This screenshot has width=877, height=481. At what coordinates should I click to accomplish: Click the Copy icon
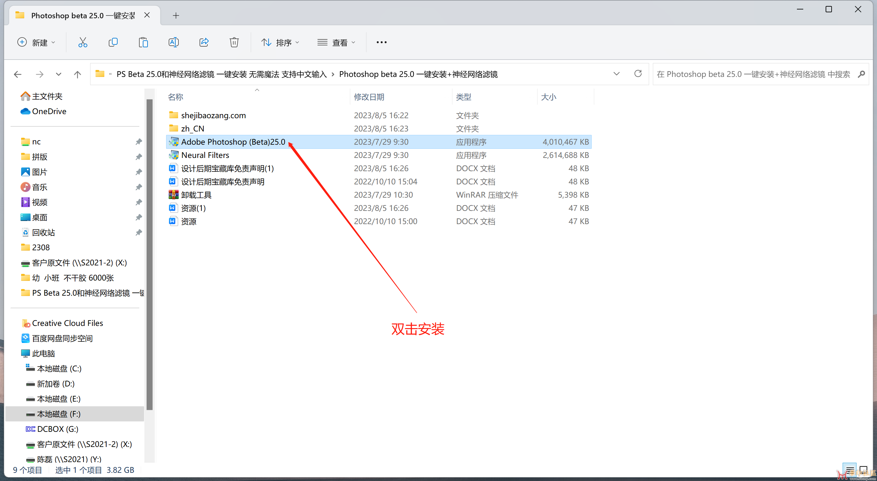(x=113, y=42)
